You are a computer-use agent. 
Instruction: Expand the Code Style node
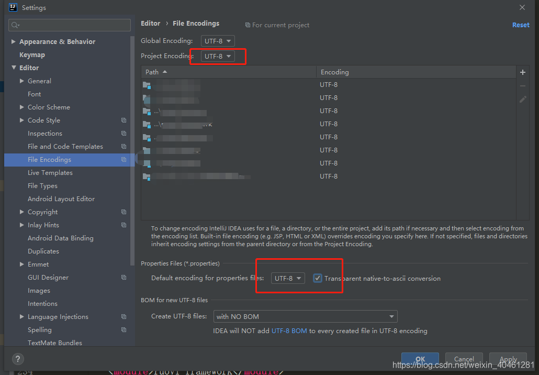point(21,120)
